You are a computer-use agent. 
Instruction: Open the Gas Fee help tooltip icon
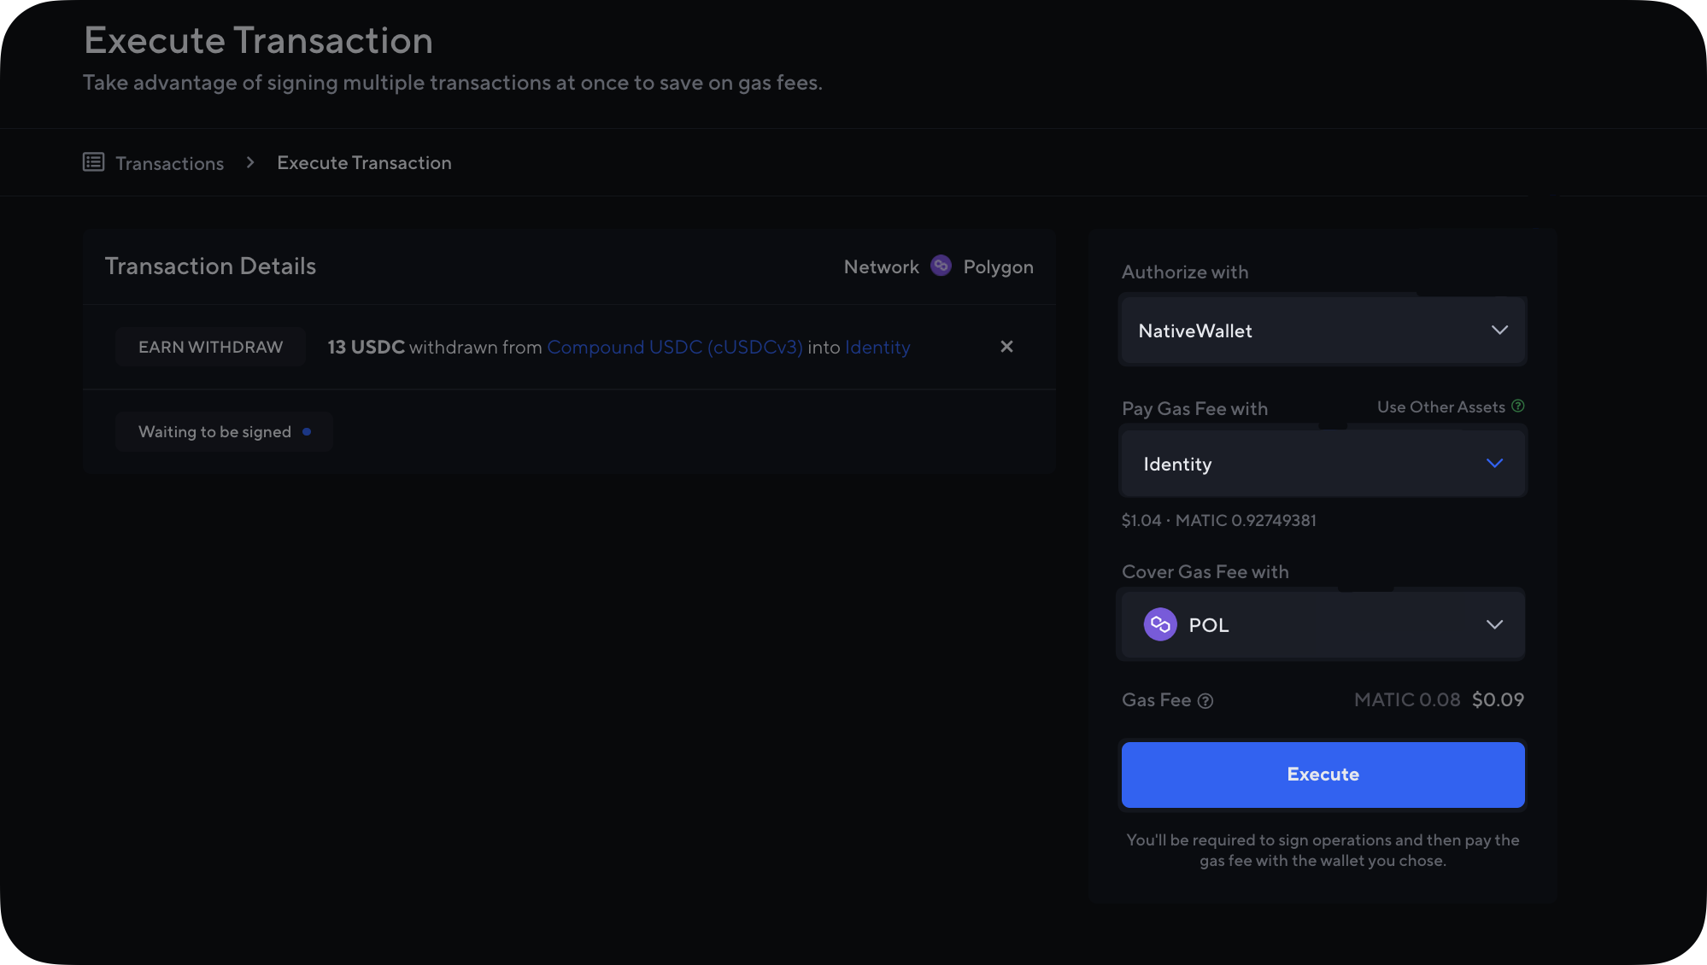tap(1205, 700)
